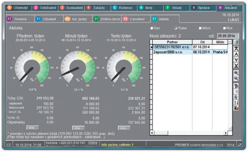Select the Týden radio button

(176, 28)
